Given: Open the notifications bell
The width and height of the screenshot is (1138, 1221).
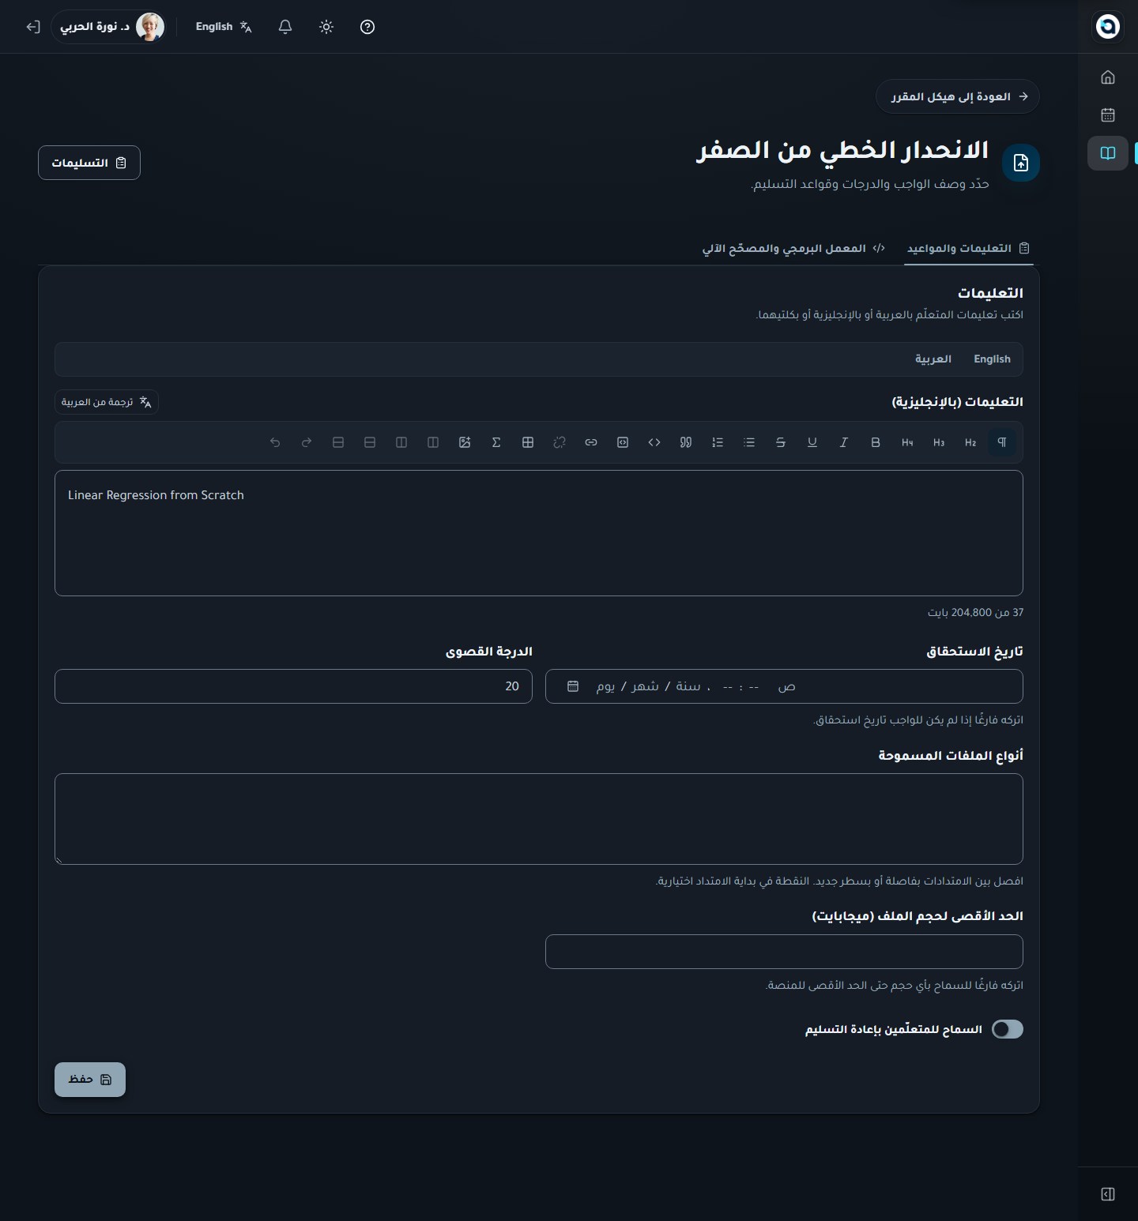Looking at the screenshot, I should 285,27.
